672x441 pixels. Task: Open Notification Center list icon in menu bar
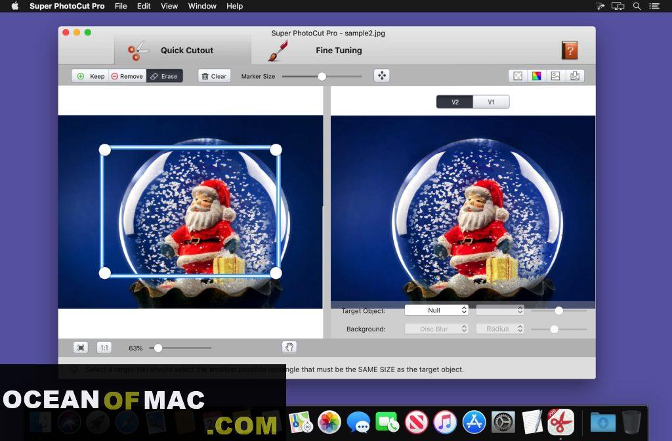pos(654,6)
